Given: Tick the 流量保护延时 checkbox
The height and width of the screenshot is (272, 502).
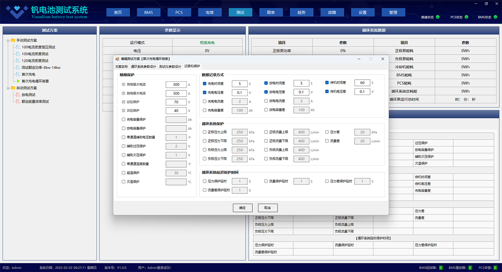Looking at the screenshot, I should [266, 181].
